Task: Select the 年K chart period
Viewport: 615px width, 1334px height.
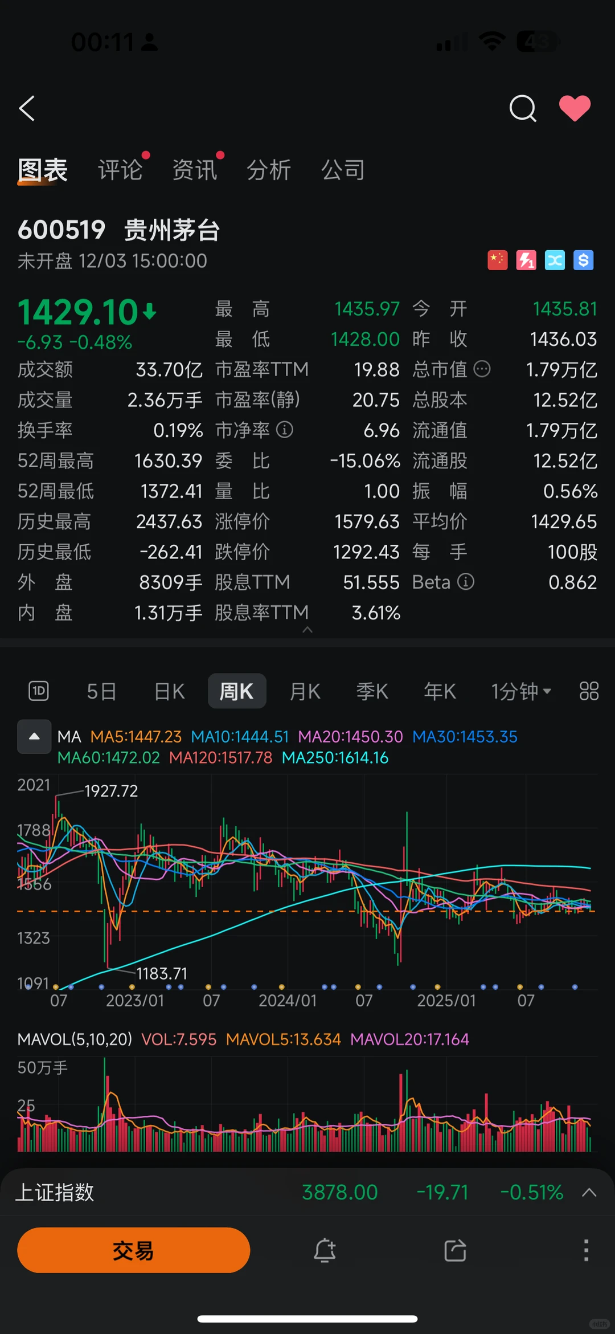Action: click(x=440, y=691)
